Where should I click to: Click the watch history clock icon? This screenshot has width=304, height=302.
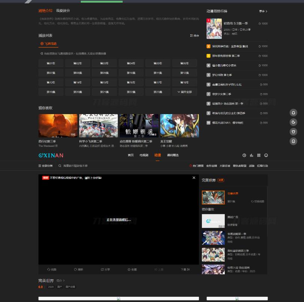(x=244, y=155)
